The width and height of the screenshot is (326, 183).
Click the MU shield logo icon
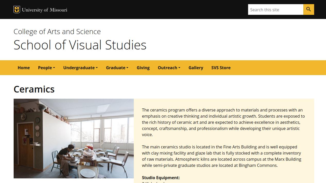click(x=17, y=9)
